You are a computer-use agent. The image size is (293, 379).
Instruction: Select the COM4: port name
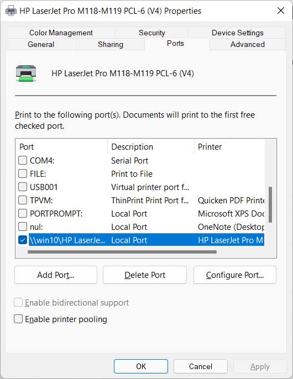[x=42, y=160]
